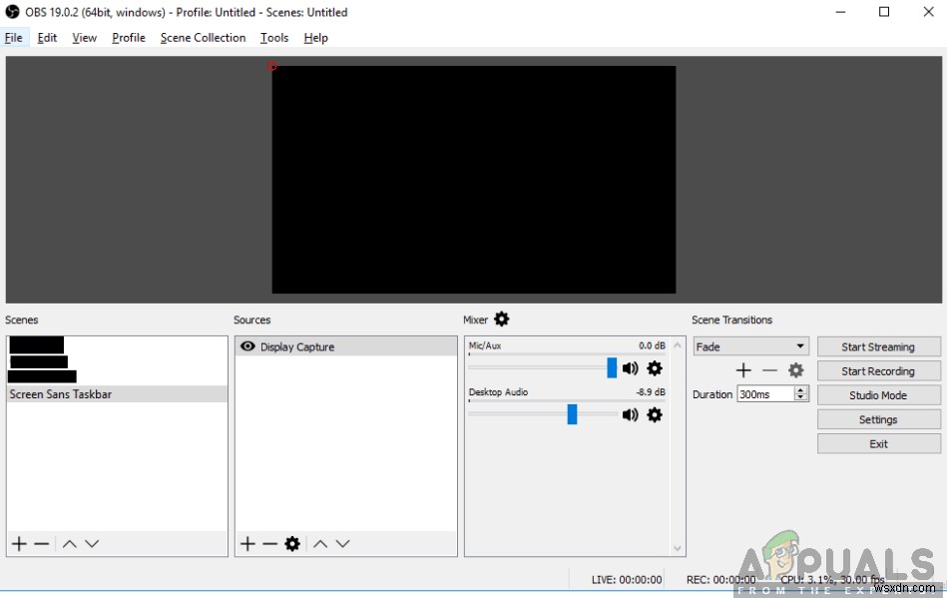Open the Scene Collection menu
This screenshot has height=598, width=947.
coord(203,37)
